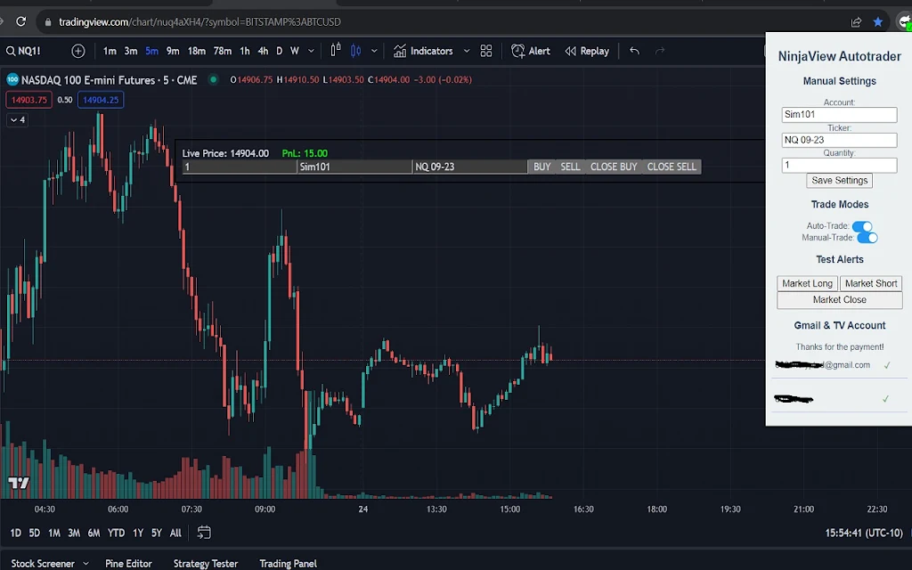Select the 1m timeframe
The image size is (912, 570).
tap(110, 51)
